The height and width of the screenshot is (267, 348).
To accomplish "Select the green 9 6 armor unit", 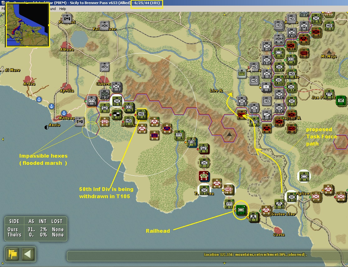I will 279,53.
